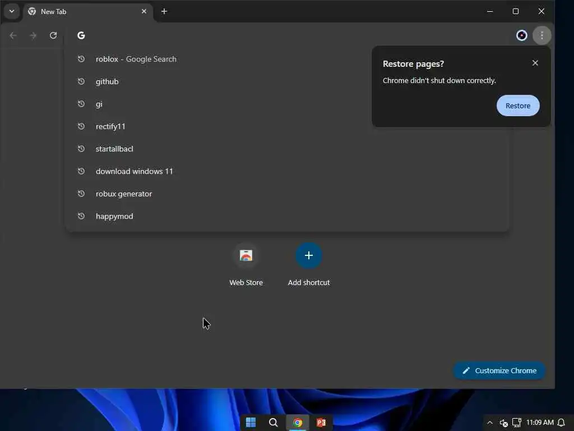Open Chrome three-dot menu
574x431 pixels.
pos(542,35)
